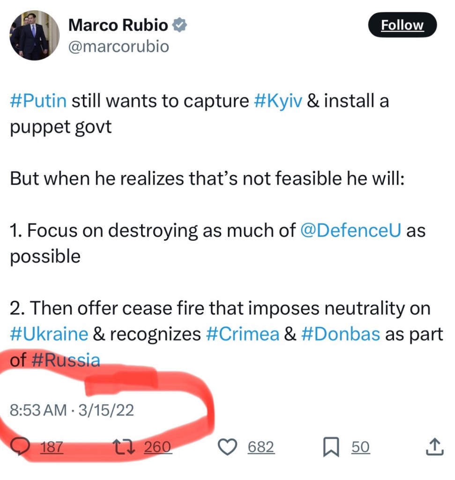View the 682 likes count

(261, 447)
